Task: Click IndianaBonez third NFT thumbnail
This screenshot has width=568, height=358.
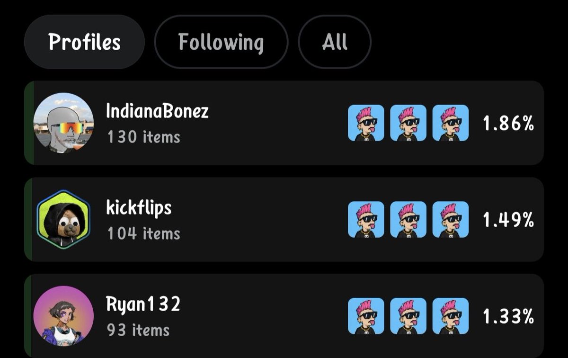Action: click(x=451, y=123)
